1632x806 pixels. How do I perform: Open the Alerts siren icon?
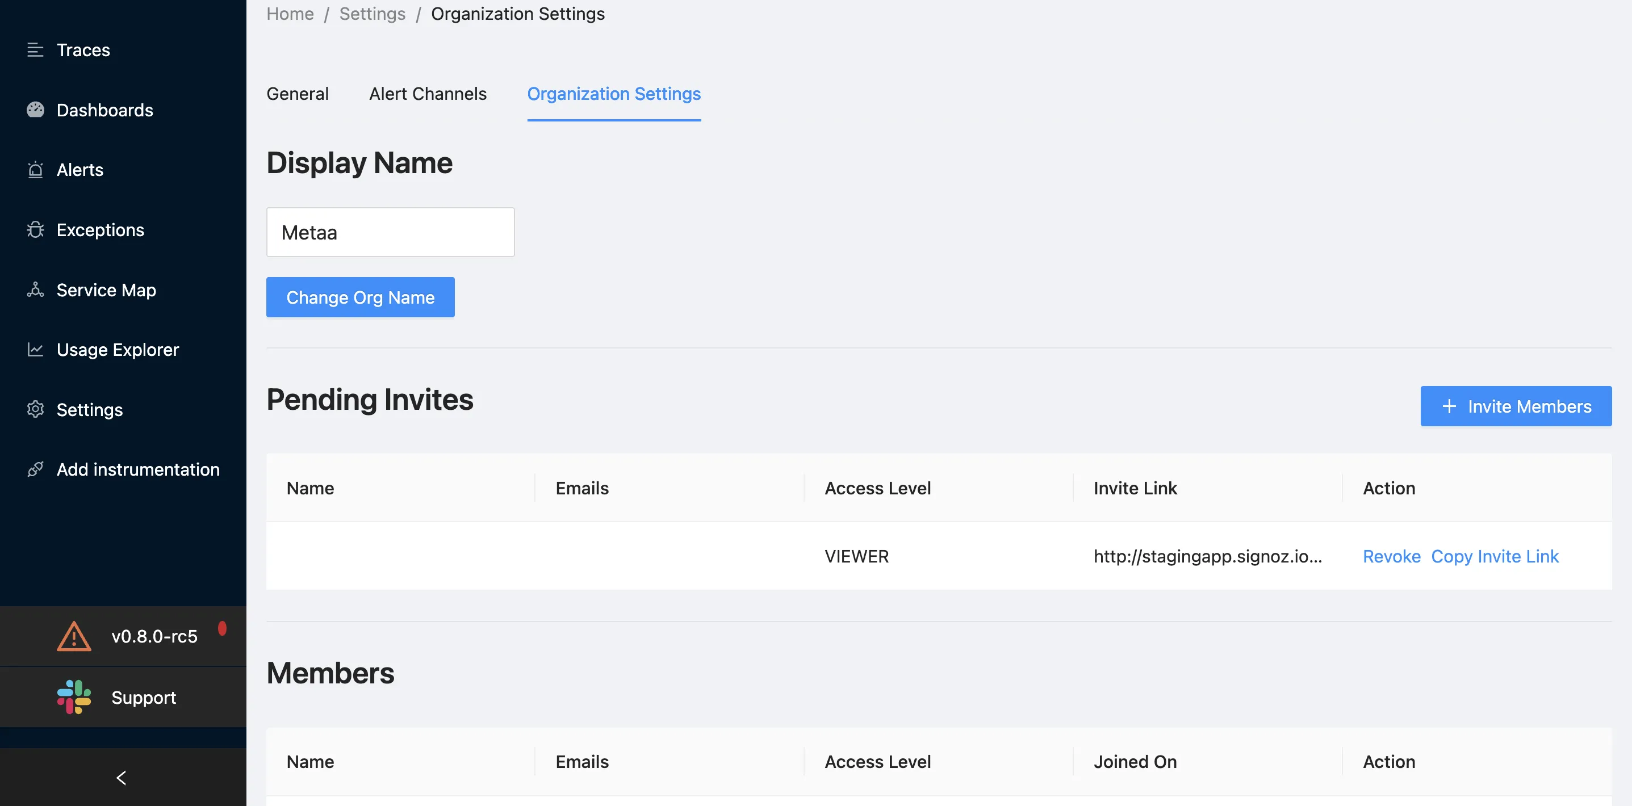coord(35,170)
